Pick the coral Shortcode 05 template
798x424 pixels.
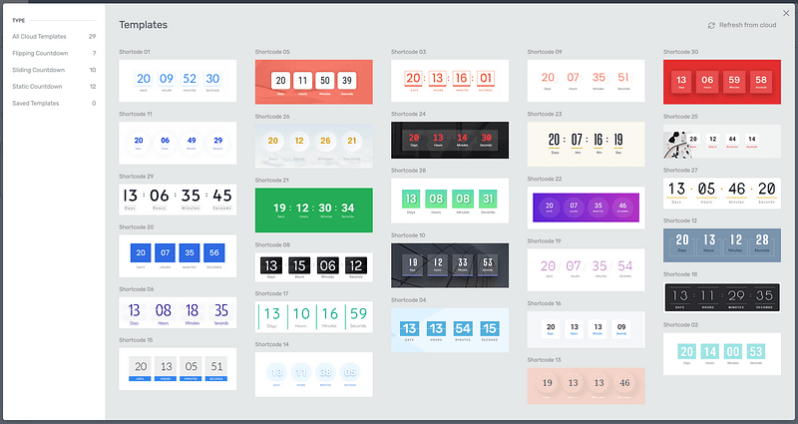point(314,81)
